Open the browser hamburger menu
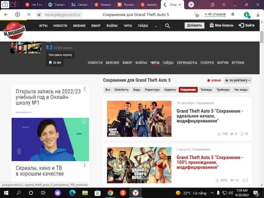This screenshot has height=198, width=264. click(224, 5)
